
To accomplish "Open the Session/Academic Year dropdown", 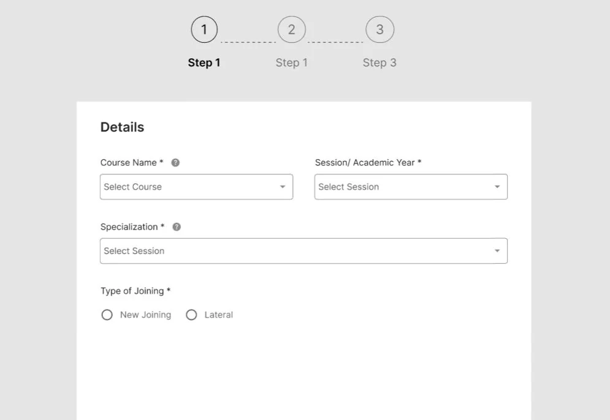I will 411,187.
